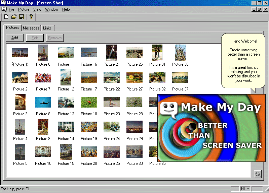
Task: Select the Picture 4 ship thumbnail
Action: [20, 127]
